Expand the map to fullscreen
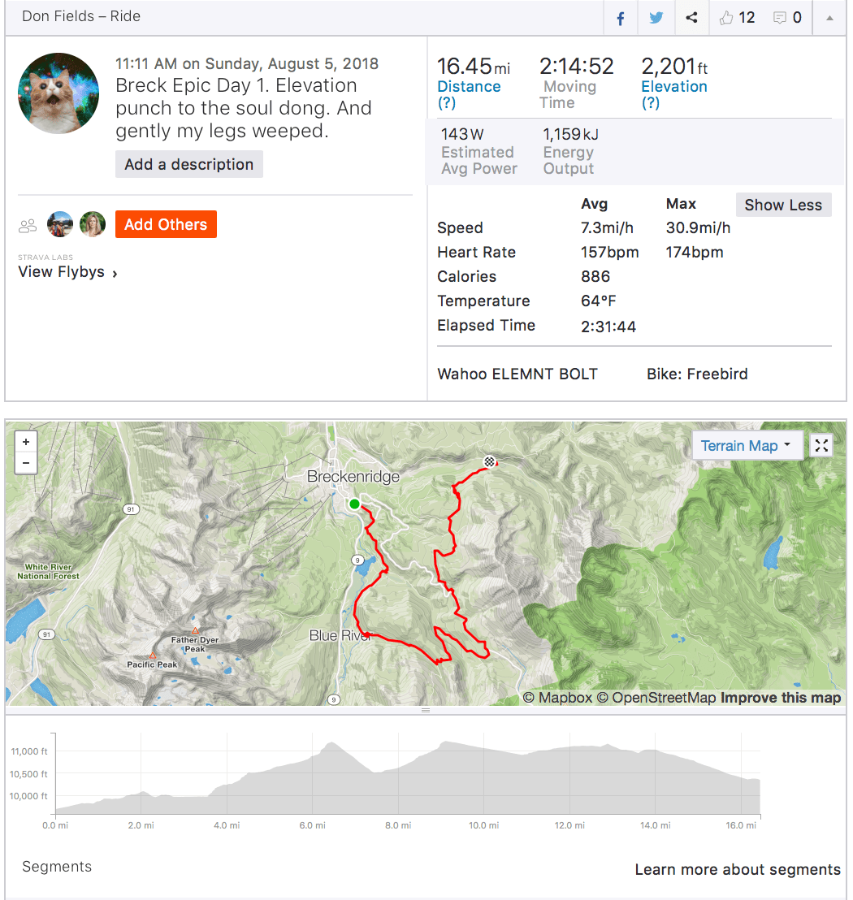Image resolution: width=853 pixels, height=900 pixels. coord(822,445)
